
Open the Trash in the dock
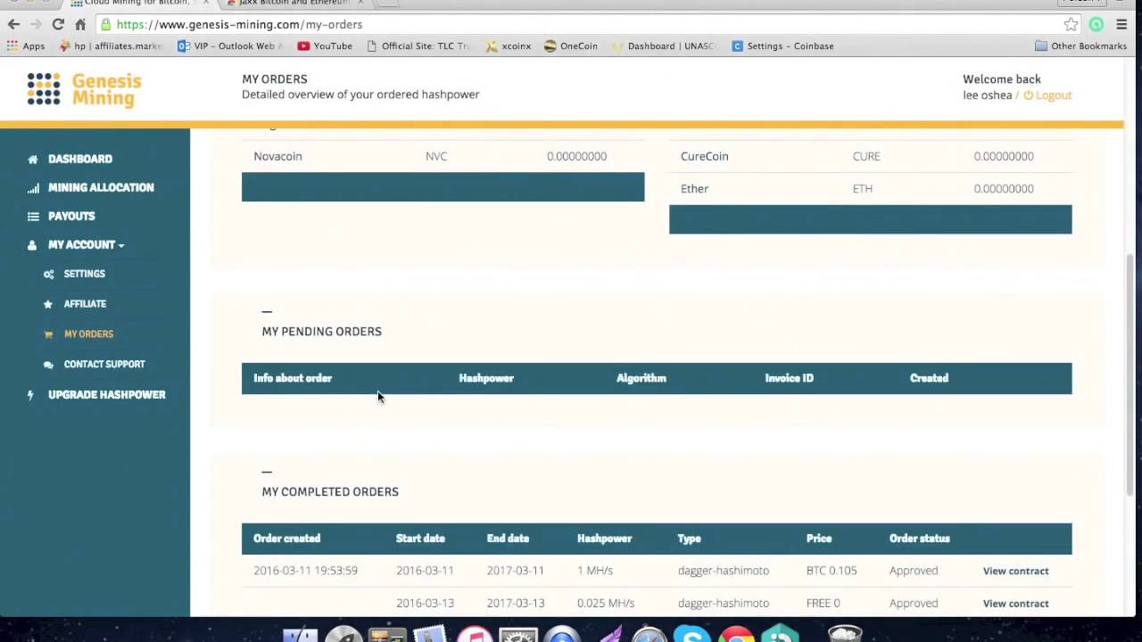[x=844, y=635]
